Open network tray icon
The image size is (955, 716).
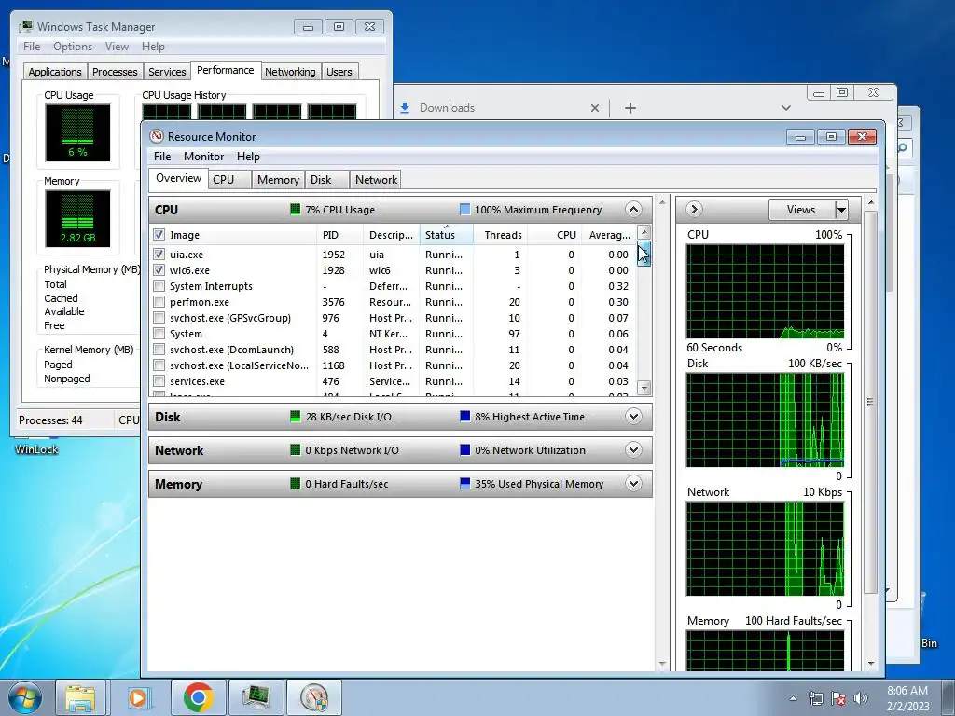click(x=815, y=698)
